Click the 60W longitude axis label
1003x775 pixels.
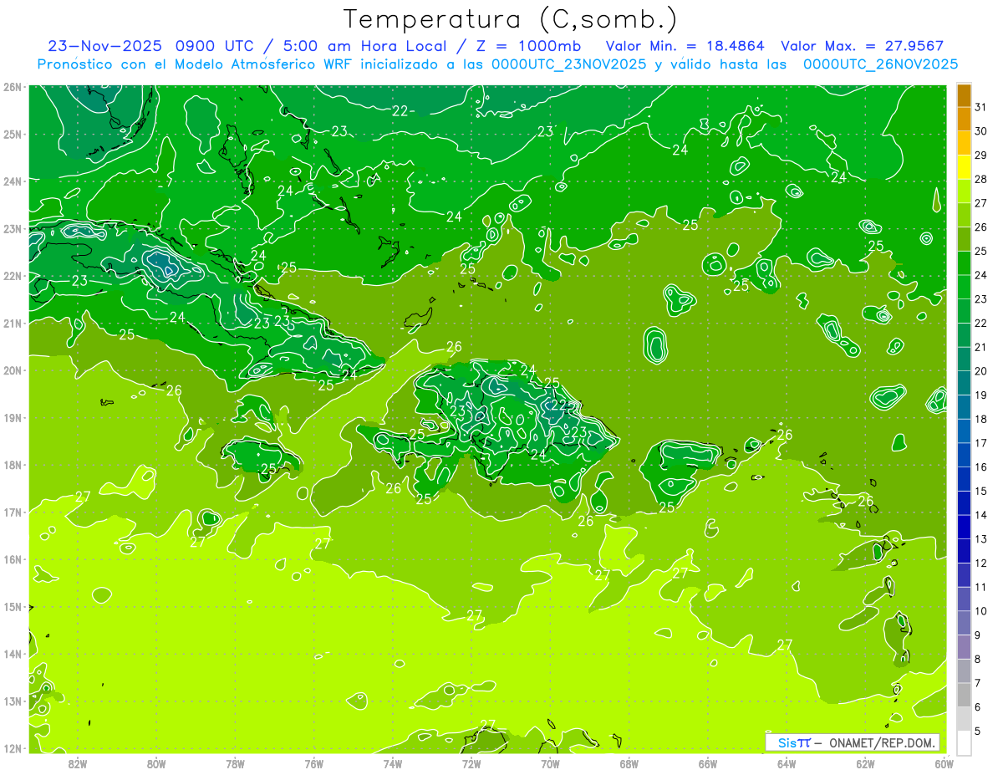click(x=944, y=763)
